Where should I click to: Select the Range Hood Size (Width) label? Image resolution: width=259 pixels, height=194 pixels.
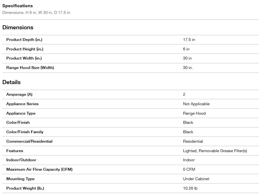coord(30,68)
